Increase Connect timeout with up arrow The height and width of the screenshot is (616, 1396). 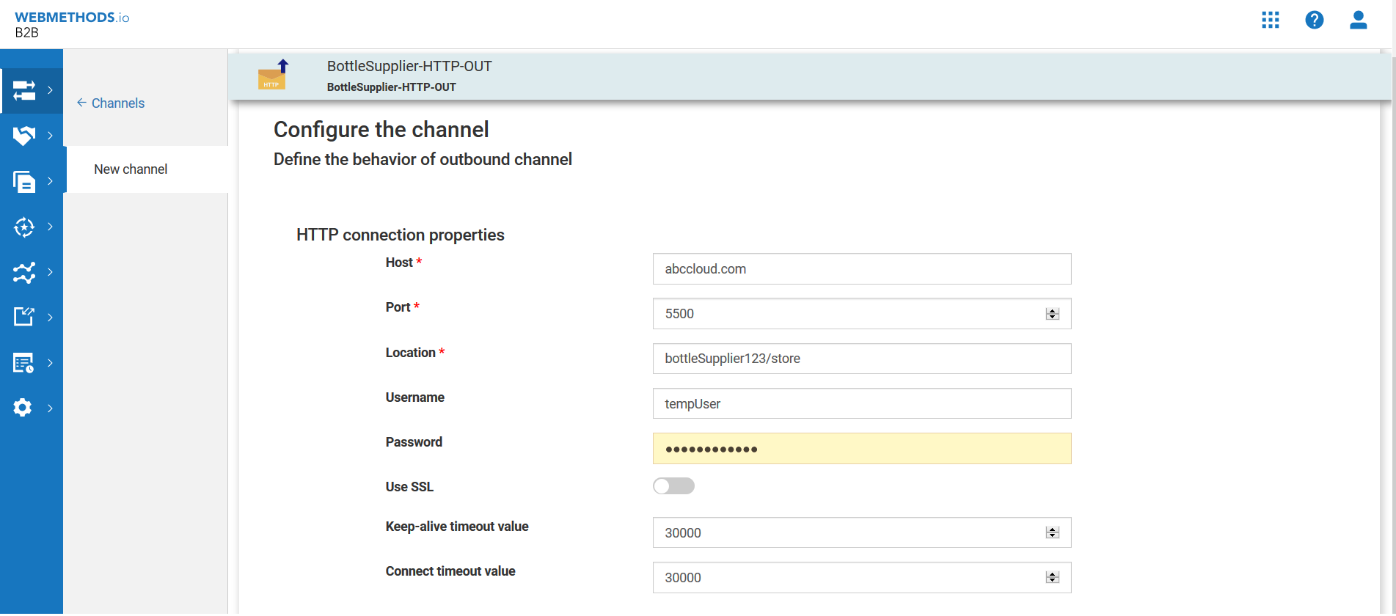(1053, 574)
